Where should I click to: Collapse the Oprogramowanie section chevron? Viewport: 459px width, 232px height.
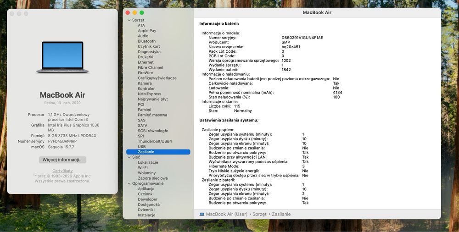click(x=129, y=183)
